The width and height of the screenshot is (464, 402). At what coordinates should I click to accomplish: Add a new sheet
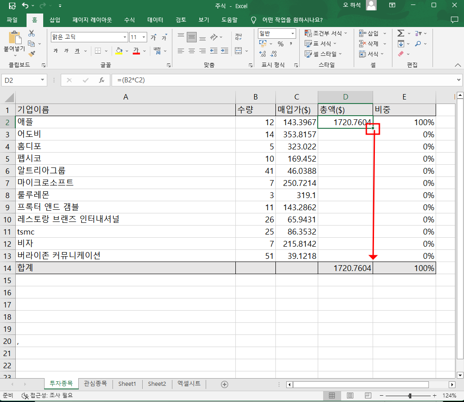coord(225,384)
